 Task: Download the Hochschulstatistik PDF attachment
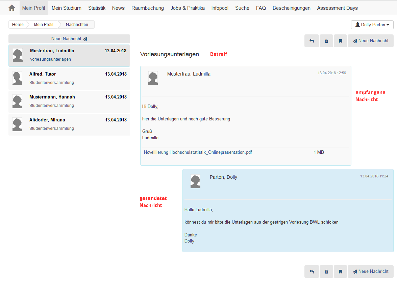pyautogui.click(x=198, y=152)
